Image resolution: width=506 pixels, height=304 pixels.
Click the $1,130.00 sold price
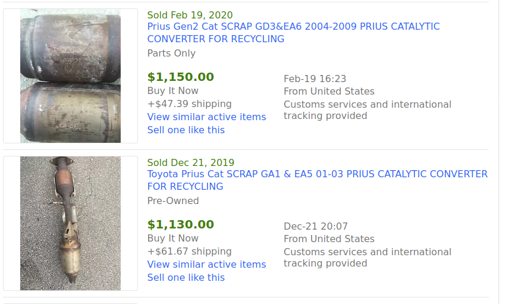[180, 224]
